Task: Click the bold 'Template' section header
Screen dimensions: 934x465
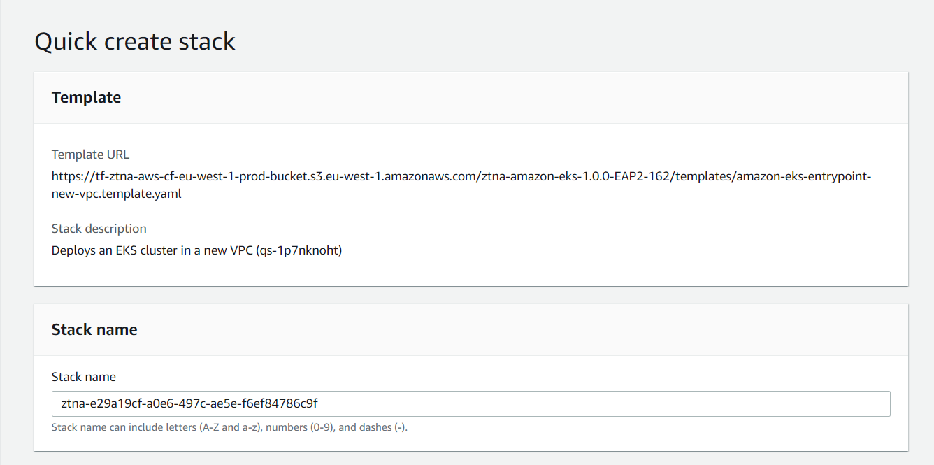Action: (86, 98)
